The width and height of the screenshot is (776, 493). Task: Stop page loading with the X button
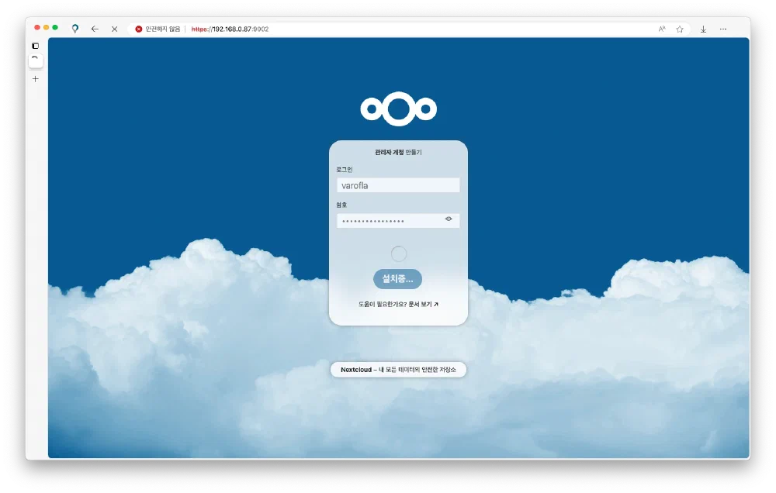(114, 29)
